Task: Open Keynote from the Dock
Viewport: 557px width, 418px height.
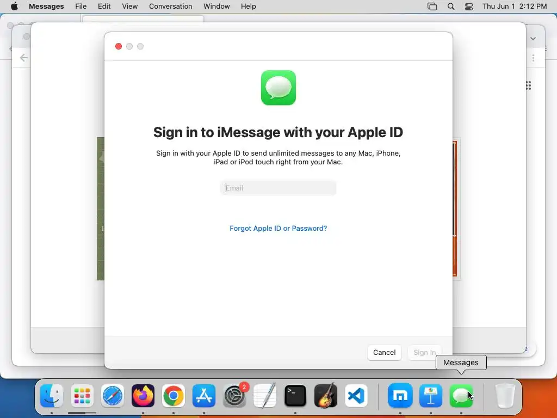Action: pos(431,396)
